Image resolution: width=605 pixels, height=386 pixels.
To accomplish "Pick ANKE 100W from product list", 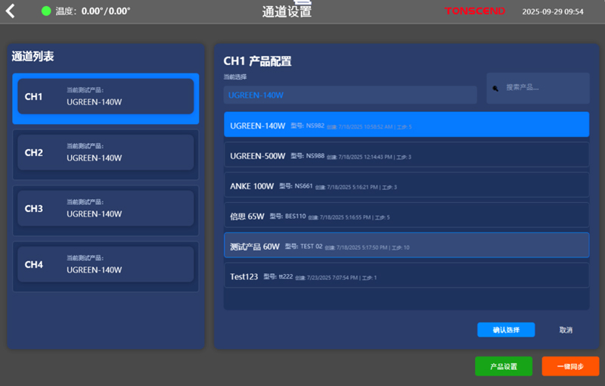I will coord(406,185).
